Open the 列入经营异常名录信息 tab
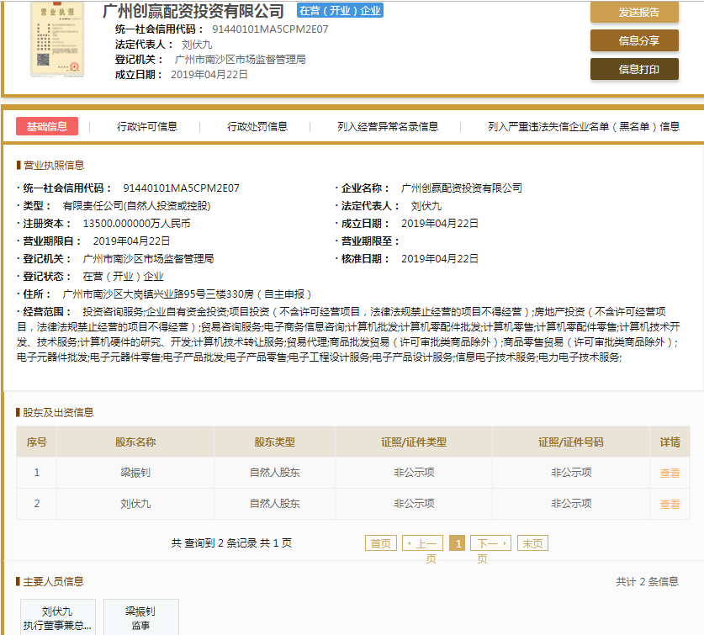 tap(388, 126)
